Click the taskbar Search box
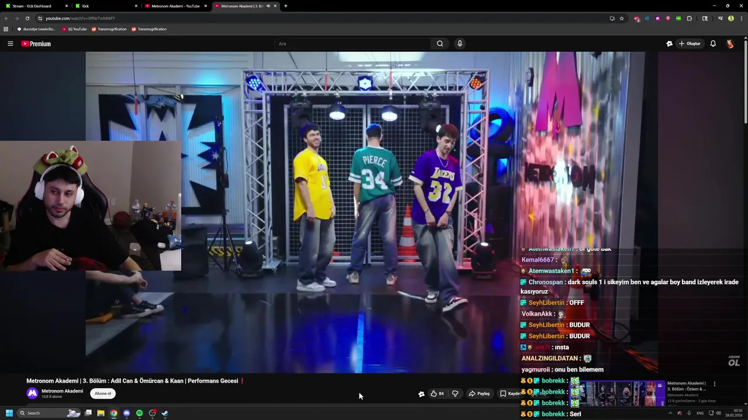 (49, 413)
